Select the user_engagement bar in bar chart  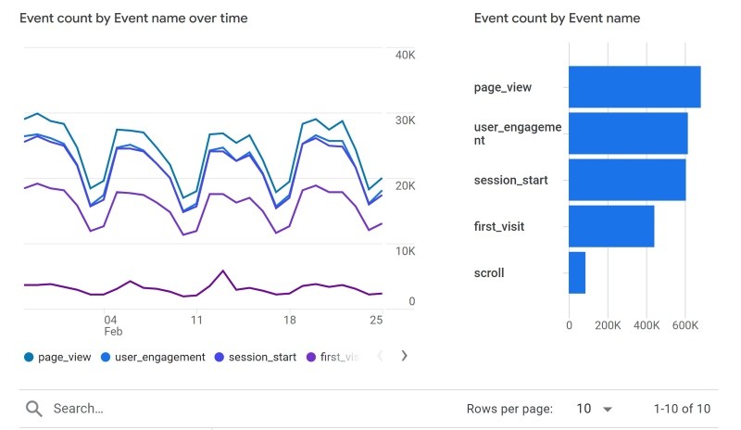click(x=627, y=133)
